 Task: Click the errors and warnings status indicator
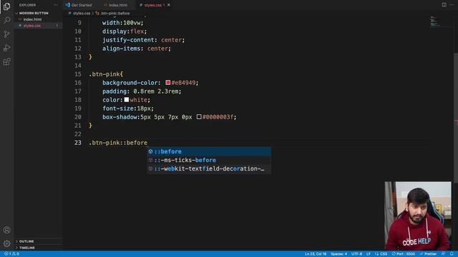pos(11,254)
